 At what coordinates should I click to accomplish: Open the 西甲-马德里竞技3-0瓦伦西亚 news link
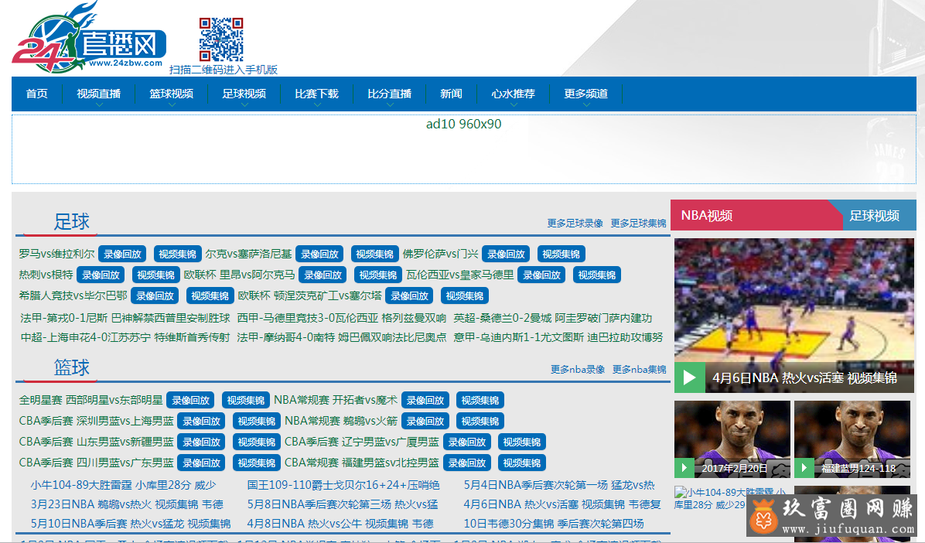tap(342, 318)
